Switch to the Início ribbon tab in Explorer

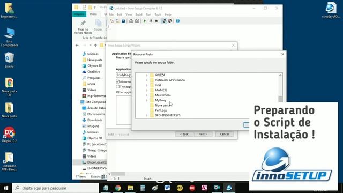point(93,14)
